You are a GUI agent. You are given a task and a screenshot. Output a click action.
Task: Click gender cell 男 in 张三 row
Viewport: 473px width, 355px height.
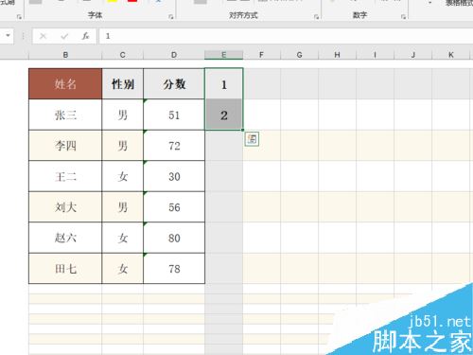(123, 115)
